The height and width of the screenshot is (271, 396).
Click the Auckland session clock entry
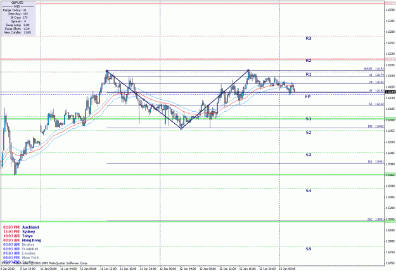(x=21, y=227)
